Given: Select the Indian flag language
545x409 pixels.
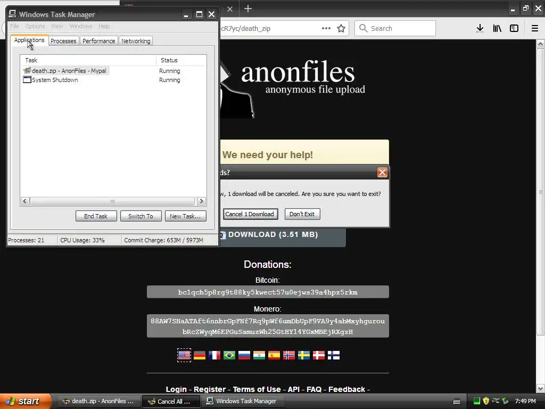Looking at the screenshot, I should [x=259, y=355].
